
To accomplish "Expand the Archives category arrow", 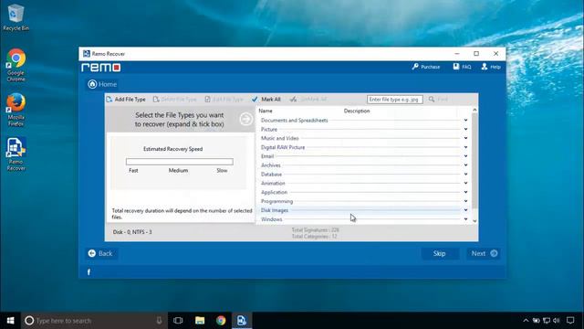I will (x=465, y=165).
